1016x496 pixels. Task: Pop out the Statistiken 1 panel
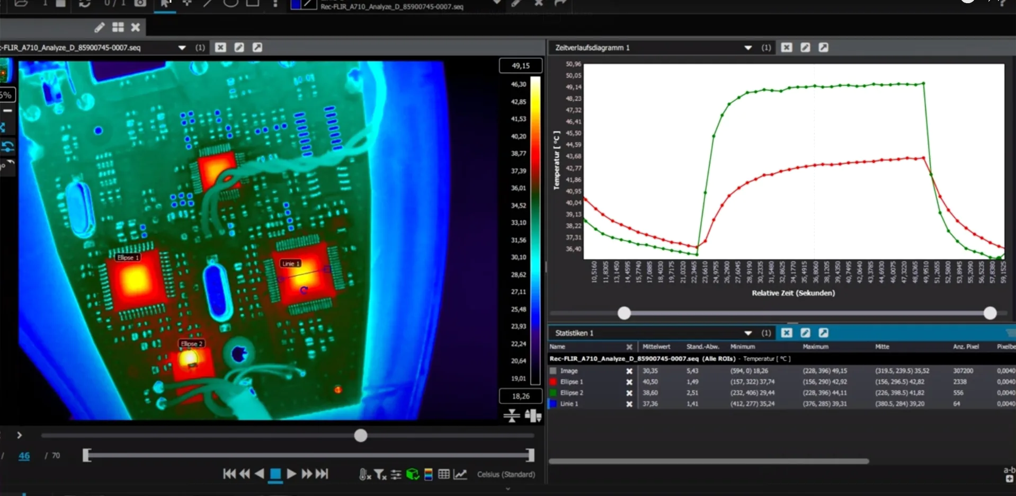[x=823, y=333]
